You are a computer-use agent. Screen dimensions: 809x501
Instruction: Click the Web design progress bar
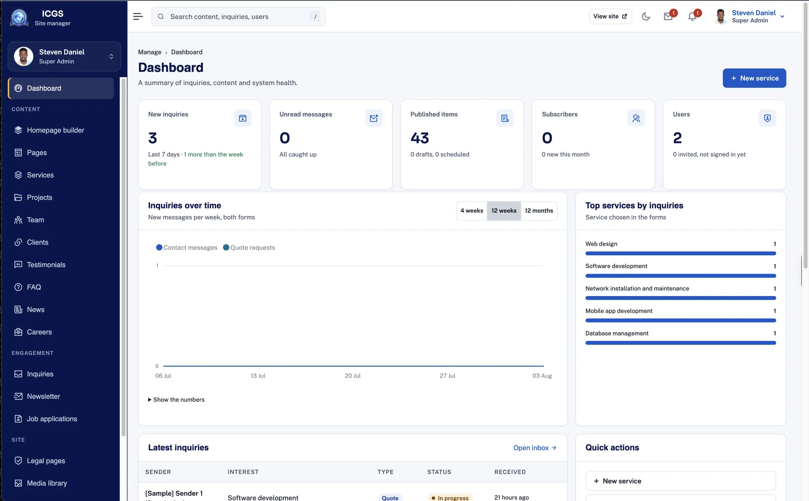coord(680,253)
